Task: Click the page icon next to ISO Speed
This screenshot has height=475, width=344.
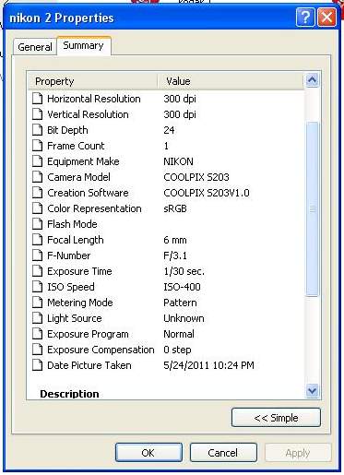Action: pos(38,287)
